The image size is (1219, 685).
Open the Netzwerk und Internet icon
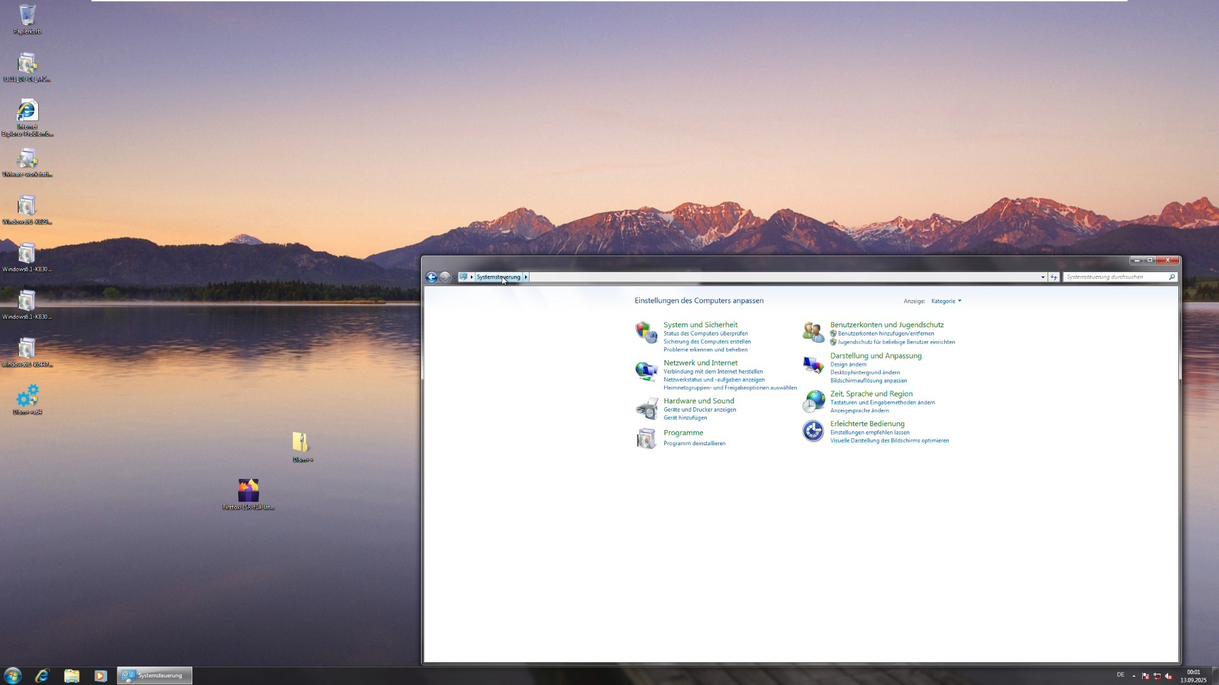(646, 371)
